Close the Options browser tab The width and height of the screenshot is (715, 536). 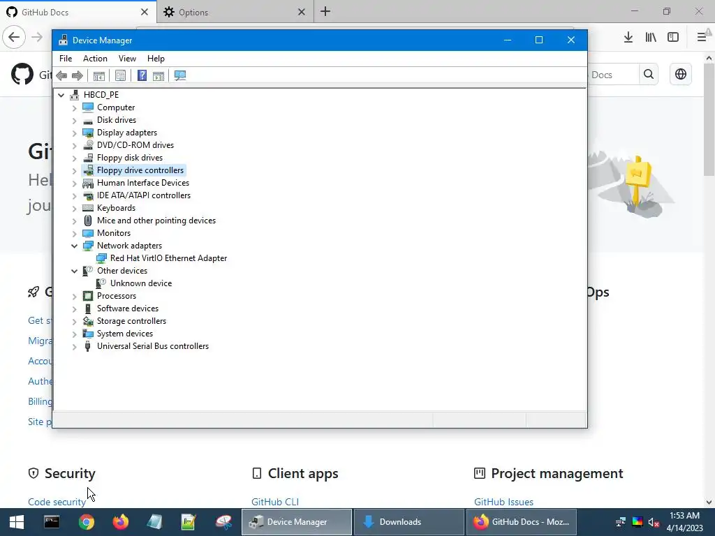(x=302, y=12)
